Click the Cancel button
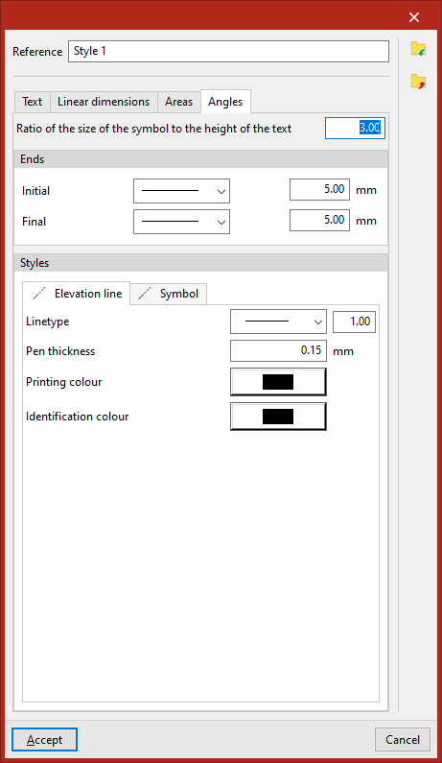 (x=403, y=740)
